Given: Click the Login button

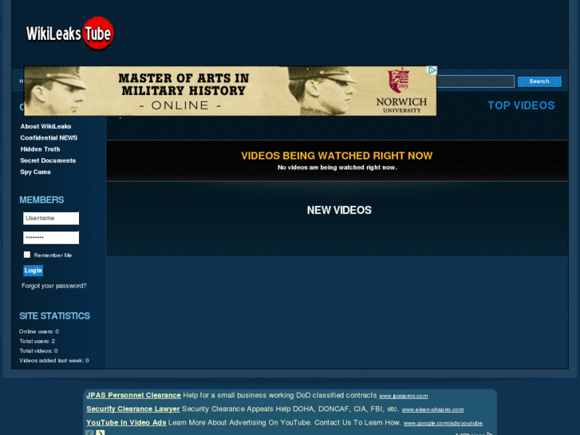Looking at the screenshot, I should click(x=34, y=271).
